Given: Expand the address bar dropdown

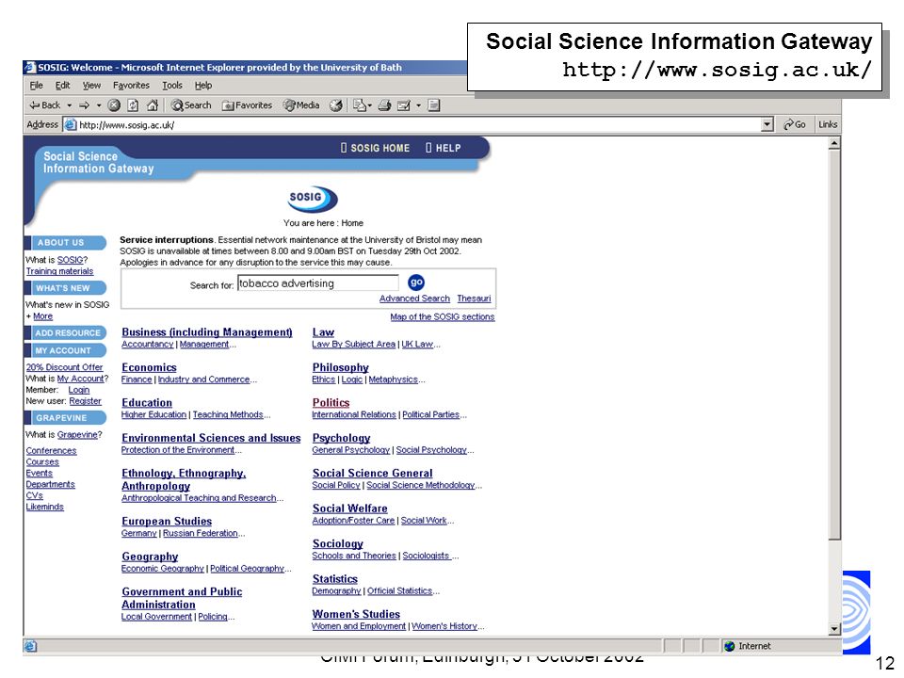Looking at the screenshot, I should click(767, 124).
